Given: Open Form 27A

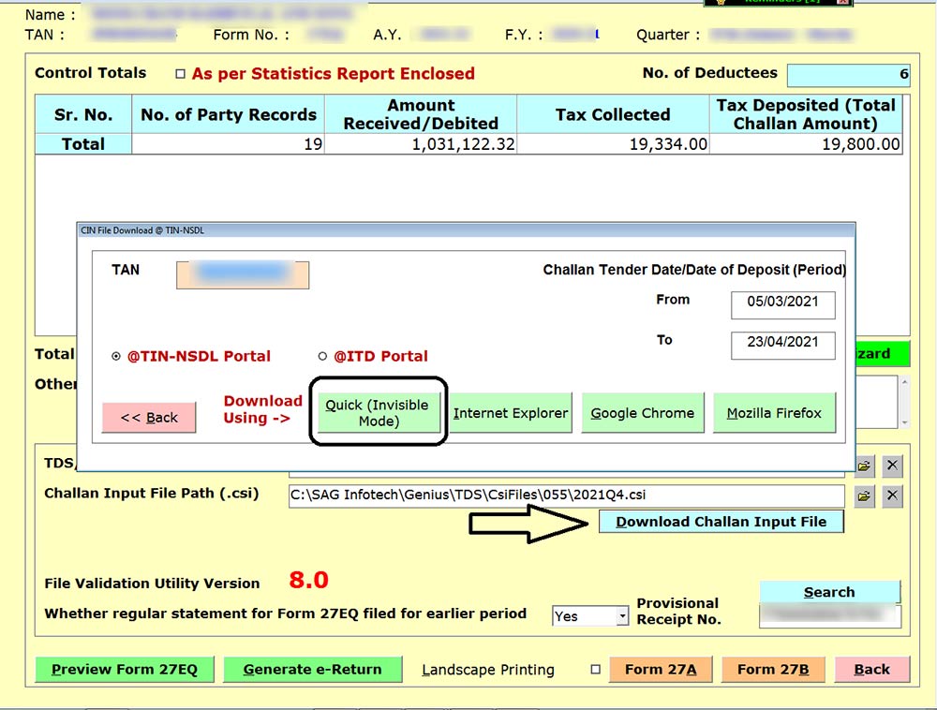Looking at the screenshot, I should point(662,670).
